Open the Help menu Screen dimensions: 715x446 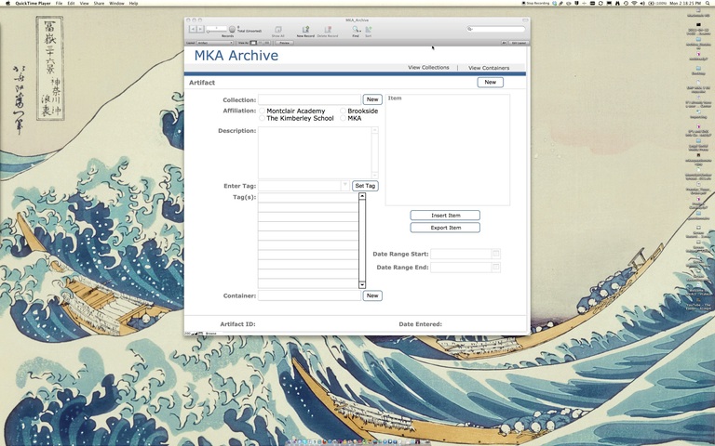pos(133,3)
